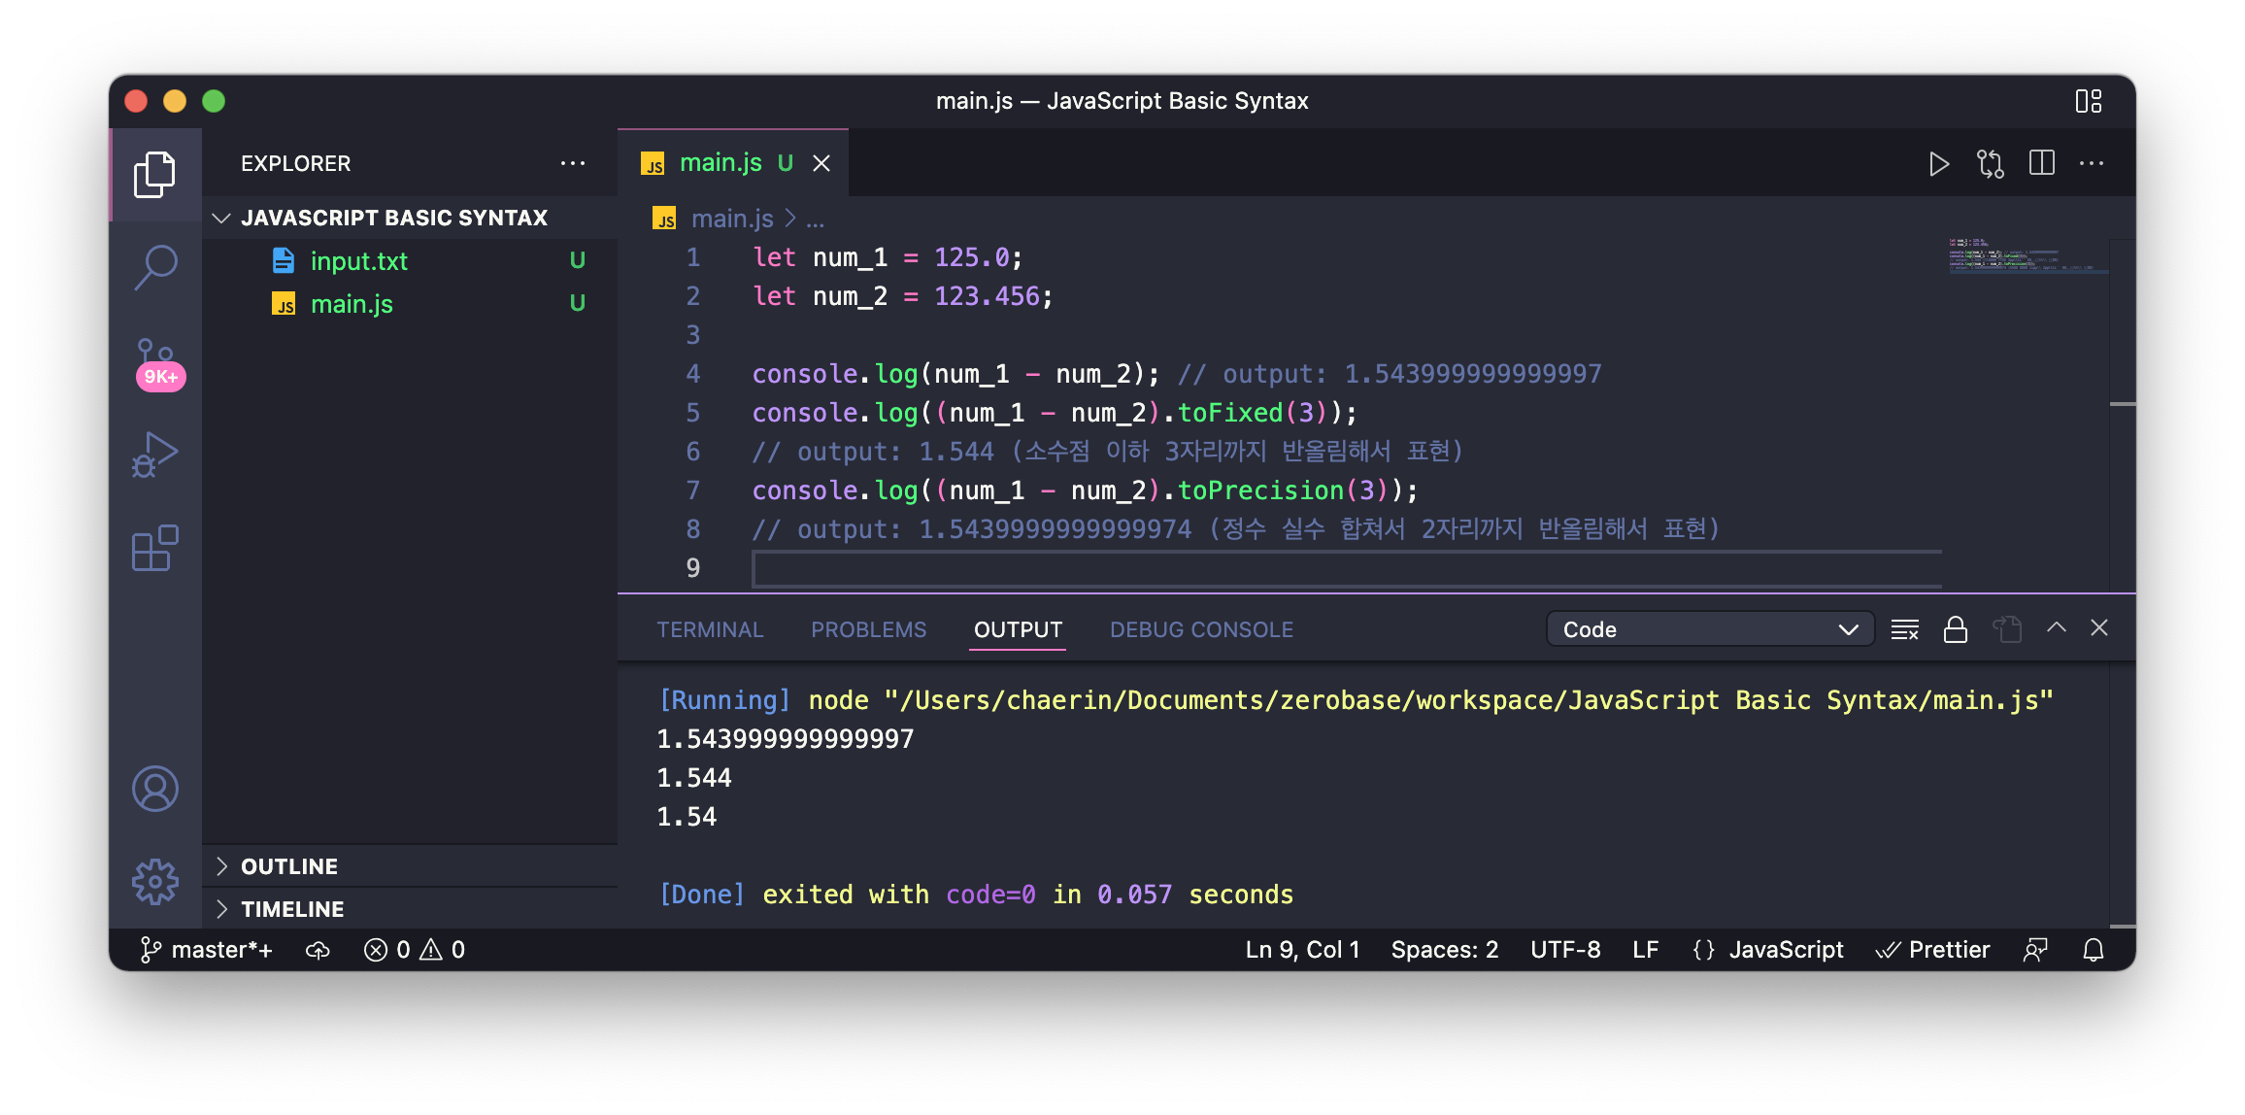Toggle output auto-scroll lock

(1955, 629)
